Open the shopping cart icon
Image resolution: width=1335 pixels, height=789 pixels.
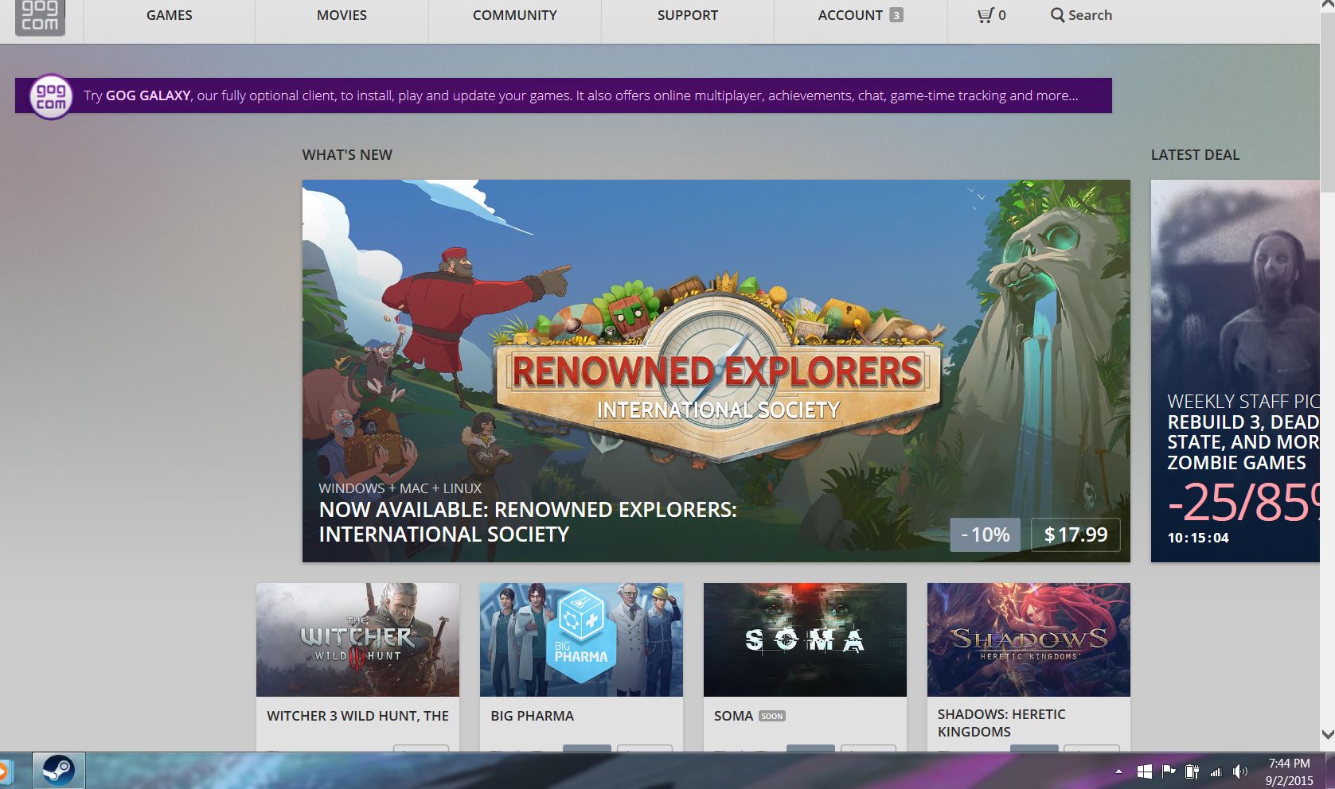click(986, 15)
